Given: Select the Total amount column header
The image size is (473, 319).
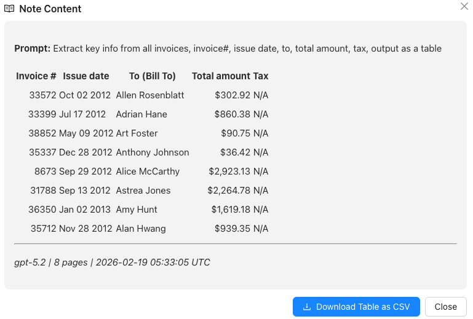Looking at the screenshot, I should pyautogui.click(x=221, y=76).
